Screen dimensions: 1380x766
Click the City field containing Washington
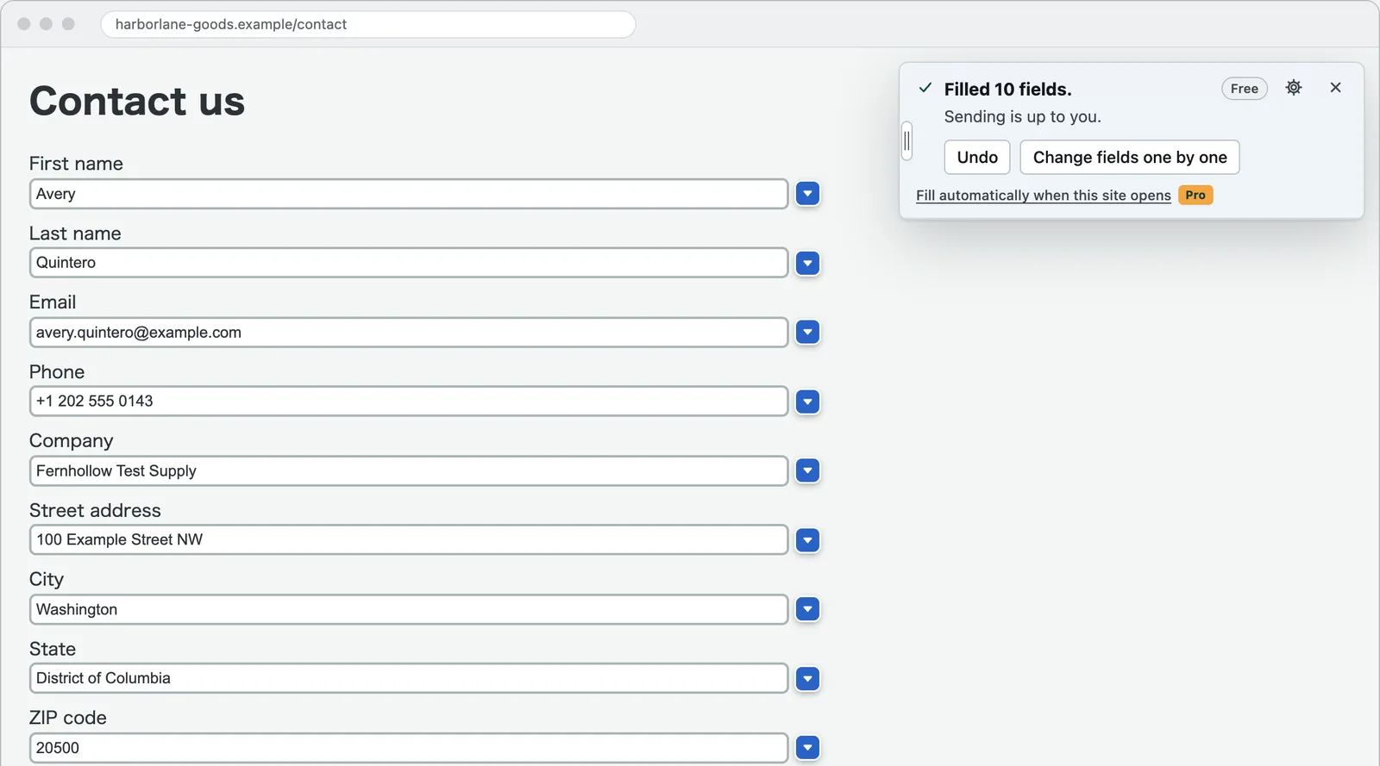[409, 609]
